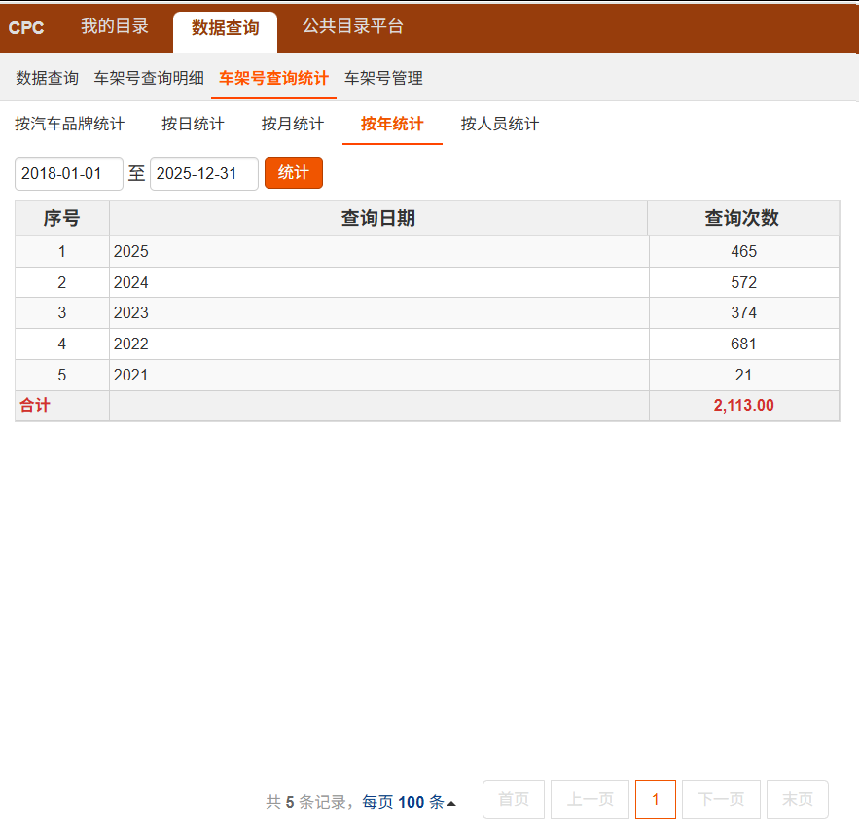Switch to 按汽车品牌统计 view
This screenshot has height=832, width=859.
point(69,125)
